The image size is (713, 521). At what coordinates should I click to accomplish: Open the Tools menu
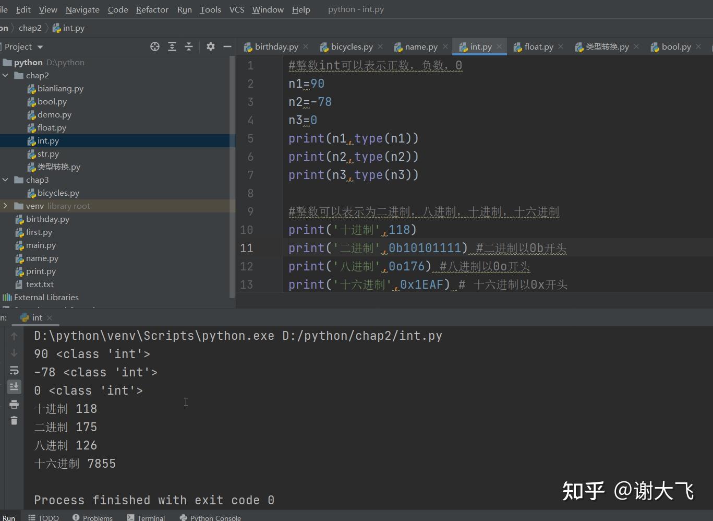pos(211,9)
